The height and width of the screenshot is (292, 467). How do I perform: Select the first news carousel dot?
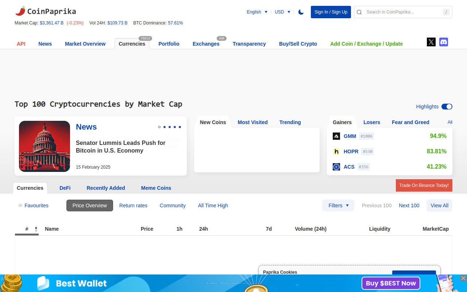coord(159,127)
